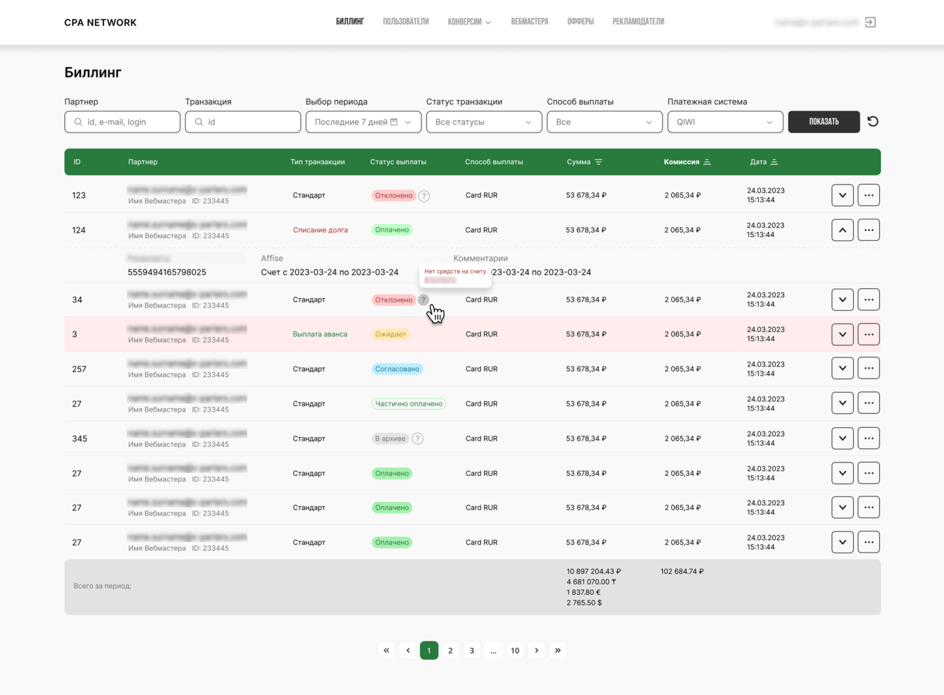
Task: Open the filter icon on the Сумма column
Action: click(x=600, y=161)
